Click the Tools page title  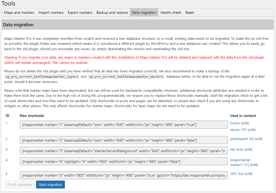tap(8, 3)
